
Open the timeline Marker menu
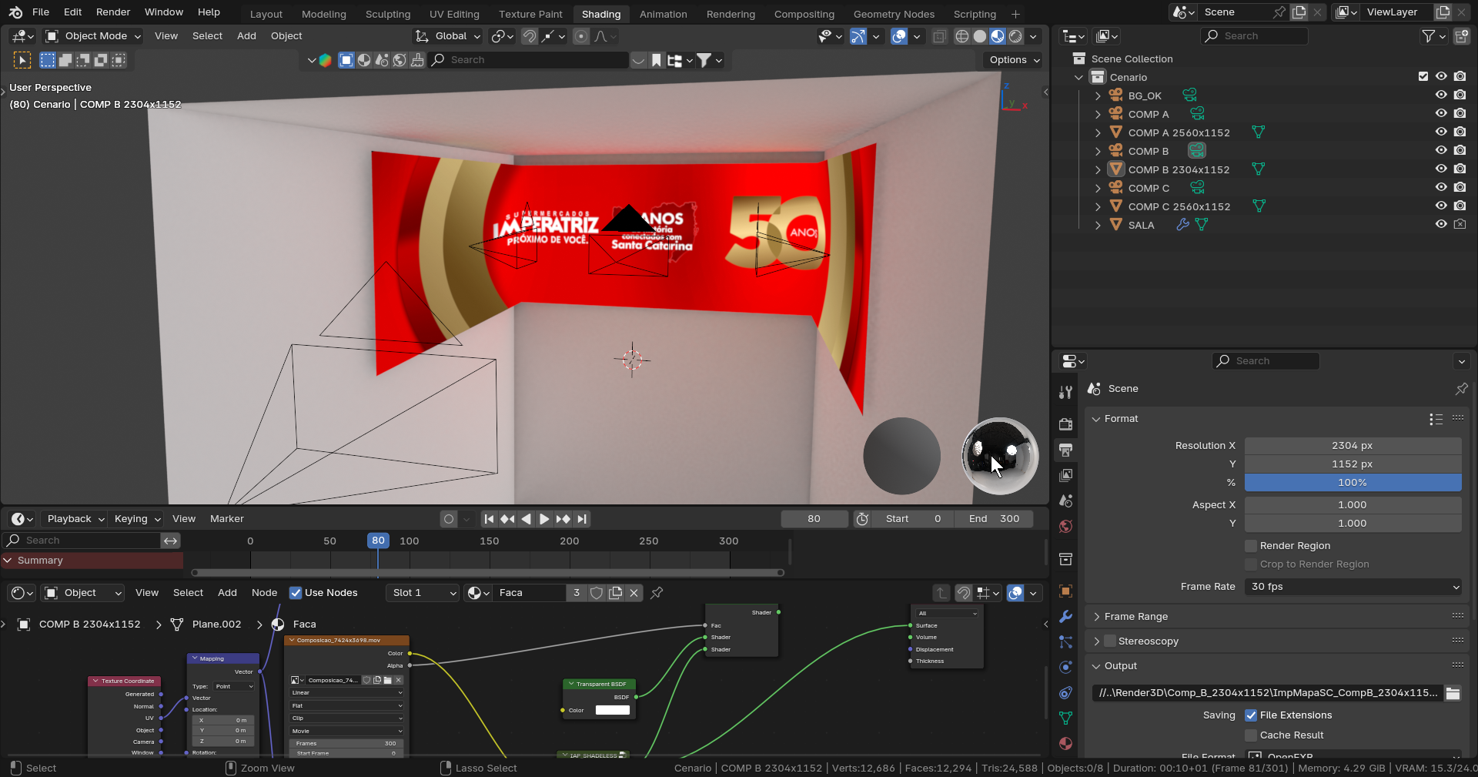(x=227, y=519)
